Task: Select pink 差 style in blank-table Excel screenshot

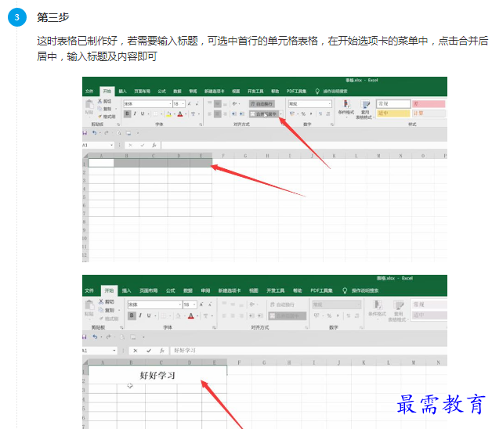Action: click(x=429, y=104)
